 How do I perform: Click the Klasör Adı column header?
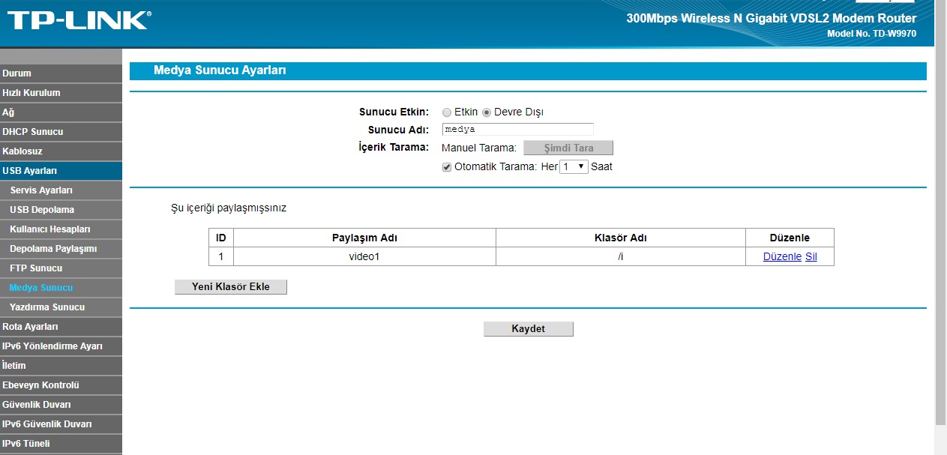click(621, 238)
